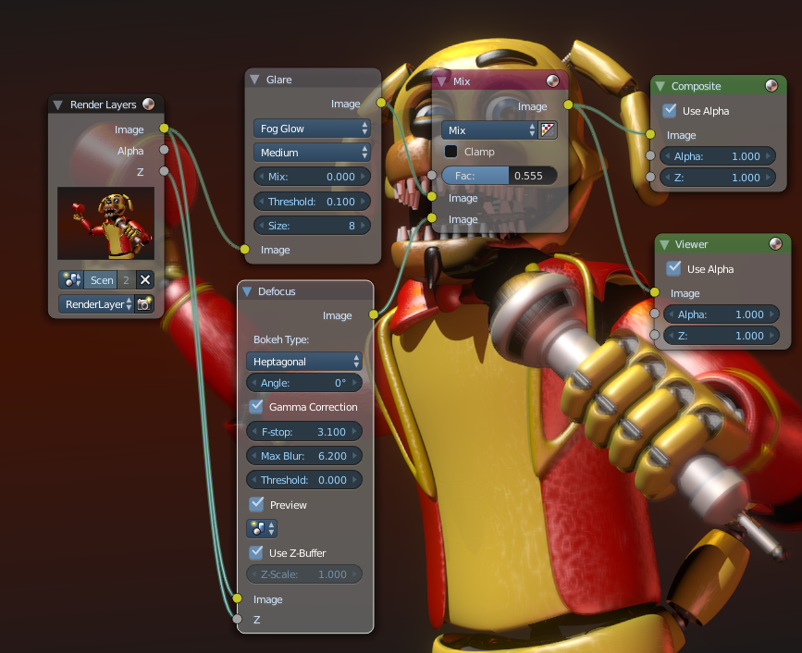
Task: Toggle Use Alpha in Composite node
Action: click(x=670, y=110)
